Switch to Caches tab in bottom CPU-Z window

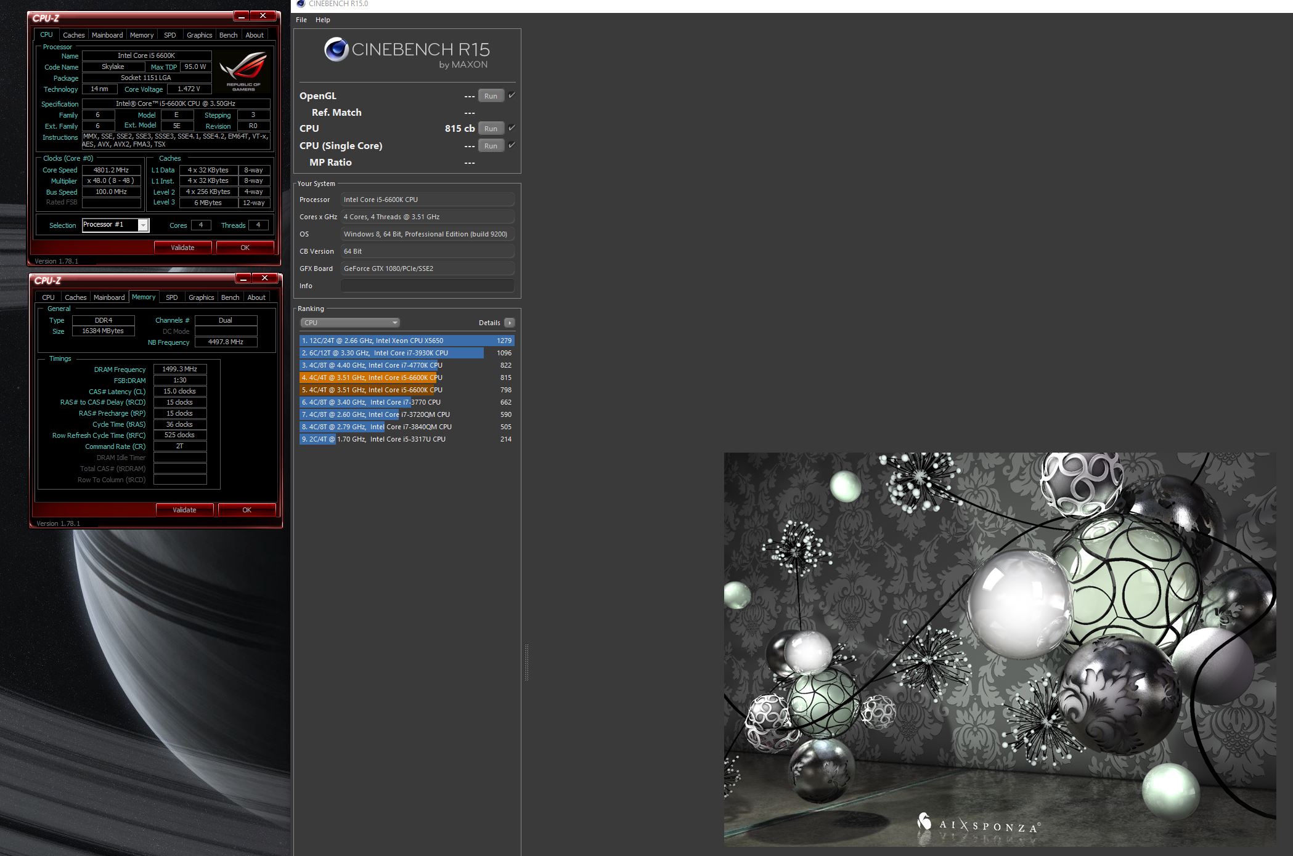tap(75, 297)
